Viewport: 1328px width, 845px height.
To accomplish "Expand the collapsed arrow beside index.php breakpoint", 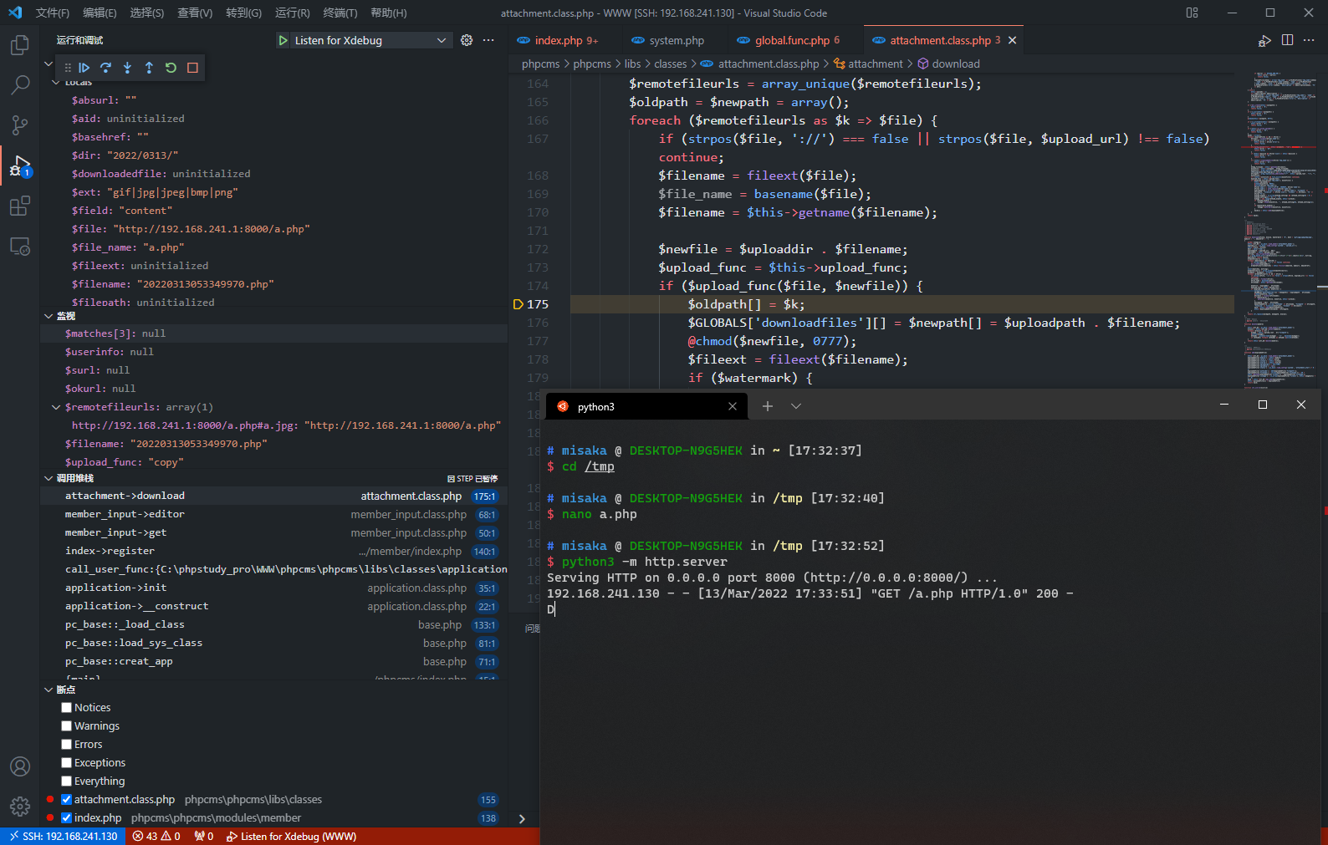I will [522, 818].
